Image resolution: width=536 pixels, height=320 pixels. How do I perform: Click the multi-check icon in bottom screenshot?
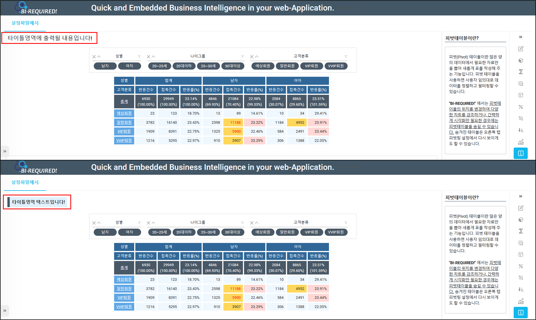(520, 243)
